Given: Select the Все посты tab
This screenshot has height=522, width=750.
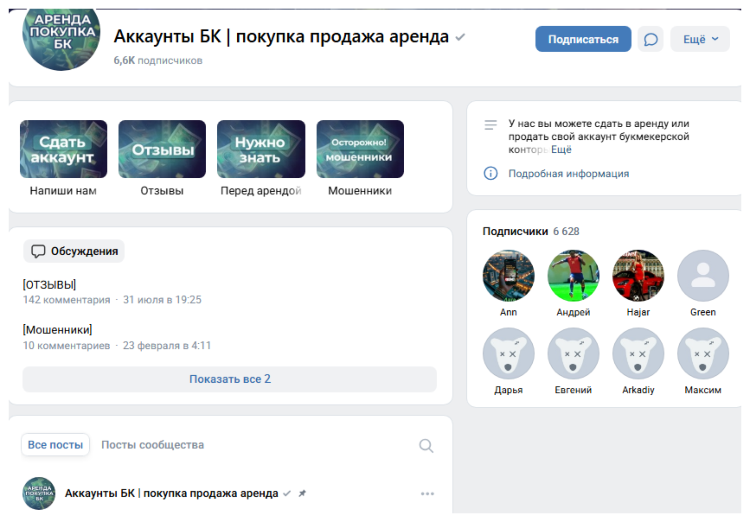Looking at the screenshot, I should point(55,445).
